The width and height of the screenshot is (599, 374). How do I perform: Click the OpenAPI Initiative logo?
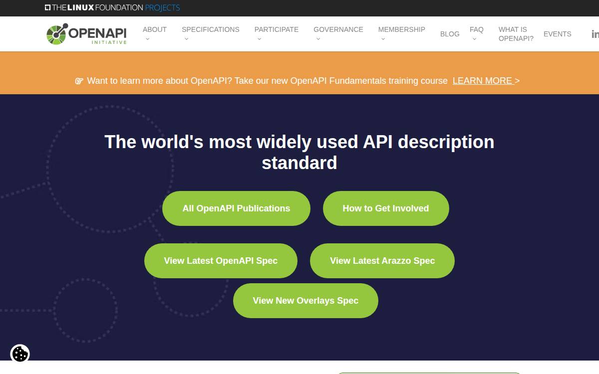point(86,34)
